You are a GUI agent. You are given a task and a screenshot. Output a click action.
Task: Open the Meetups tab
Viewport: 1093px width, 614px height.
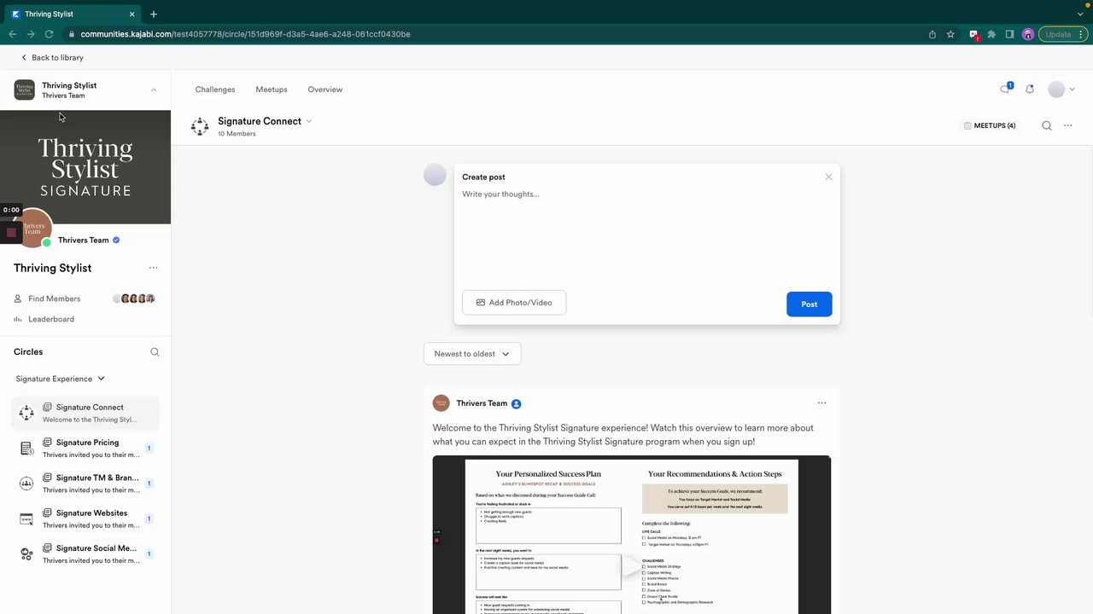272,90
